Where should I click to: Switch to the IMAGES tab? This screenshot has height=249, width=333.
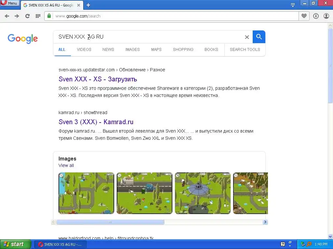133,50
